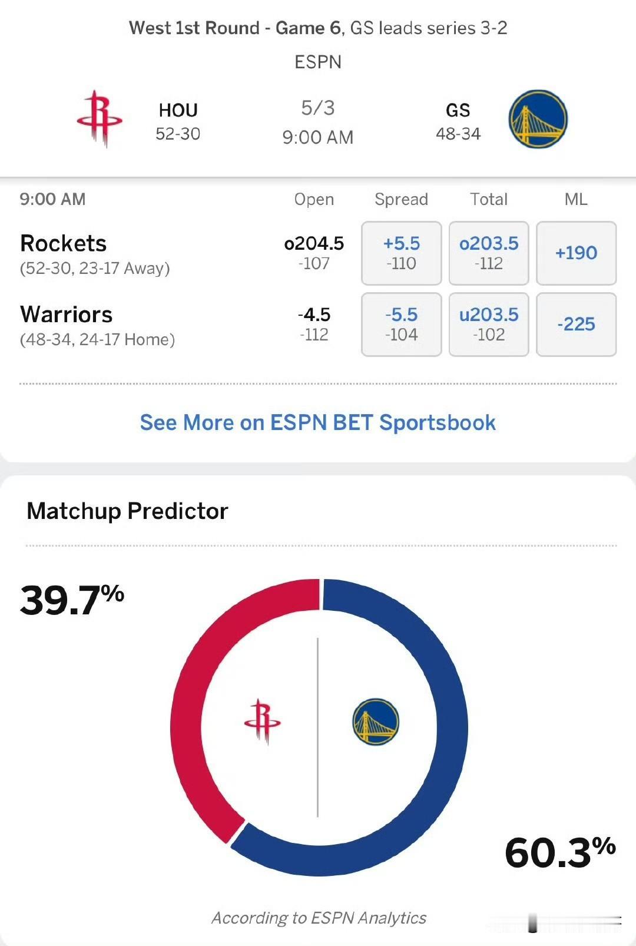Select Rockets +5.5 spread bet

point(402,253)
